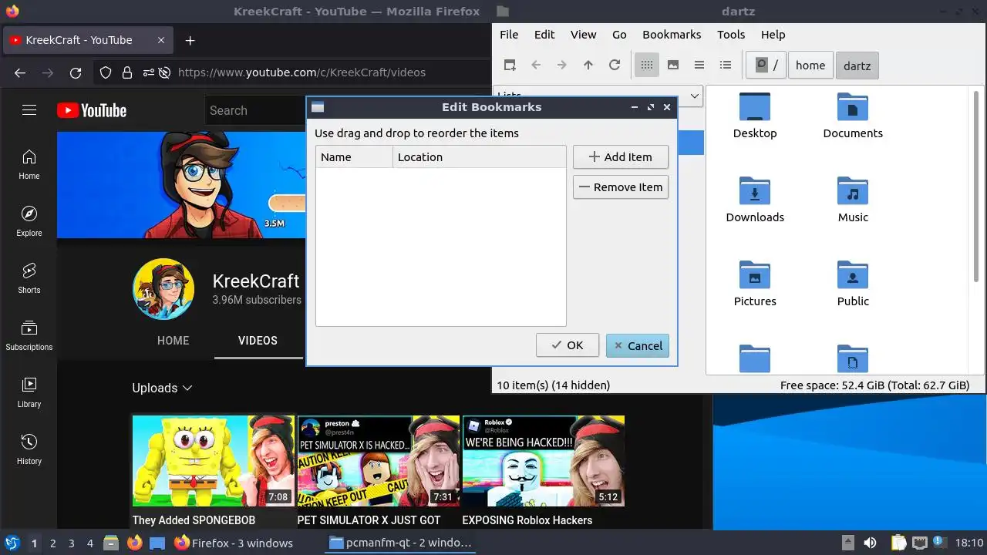The height and width of the screenshot is (555, 987).
Task: Switch to detailed list view in file manager
Action: coord(726,66)
